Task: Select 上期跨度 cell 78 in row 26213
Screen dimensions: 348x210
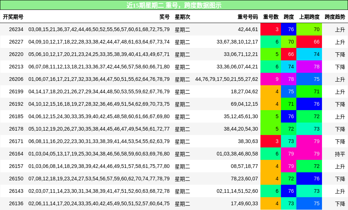Action: pos(310,67)
